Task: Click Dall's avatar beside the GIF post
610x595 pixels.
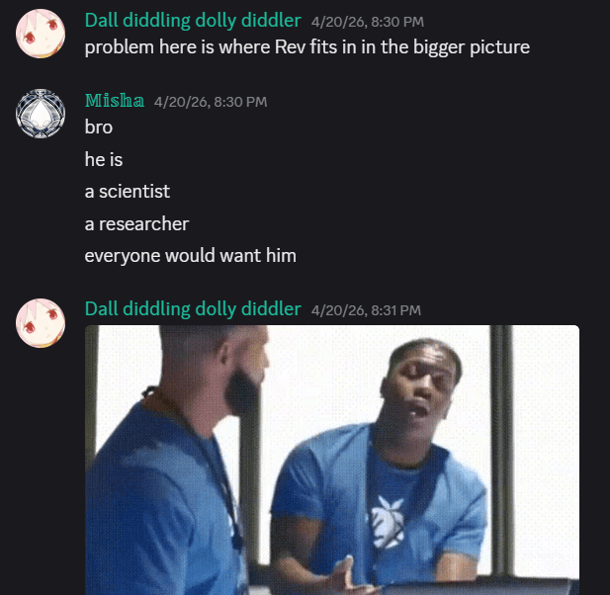Action: [41, 323]
